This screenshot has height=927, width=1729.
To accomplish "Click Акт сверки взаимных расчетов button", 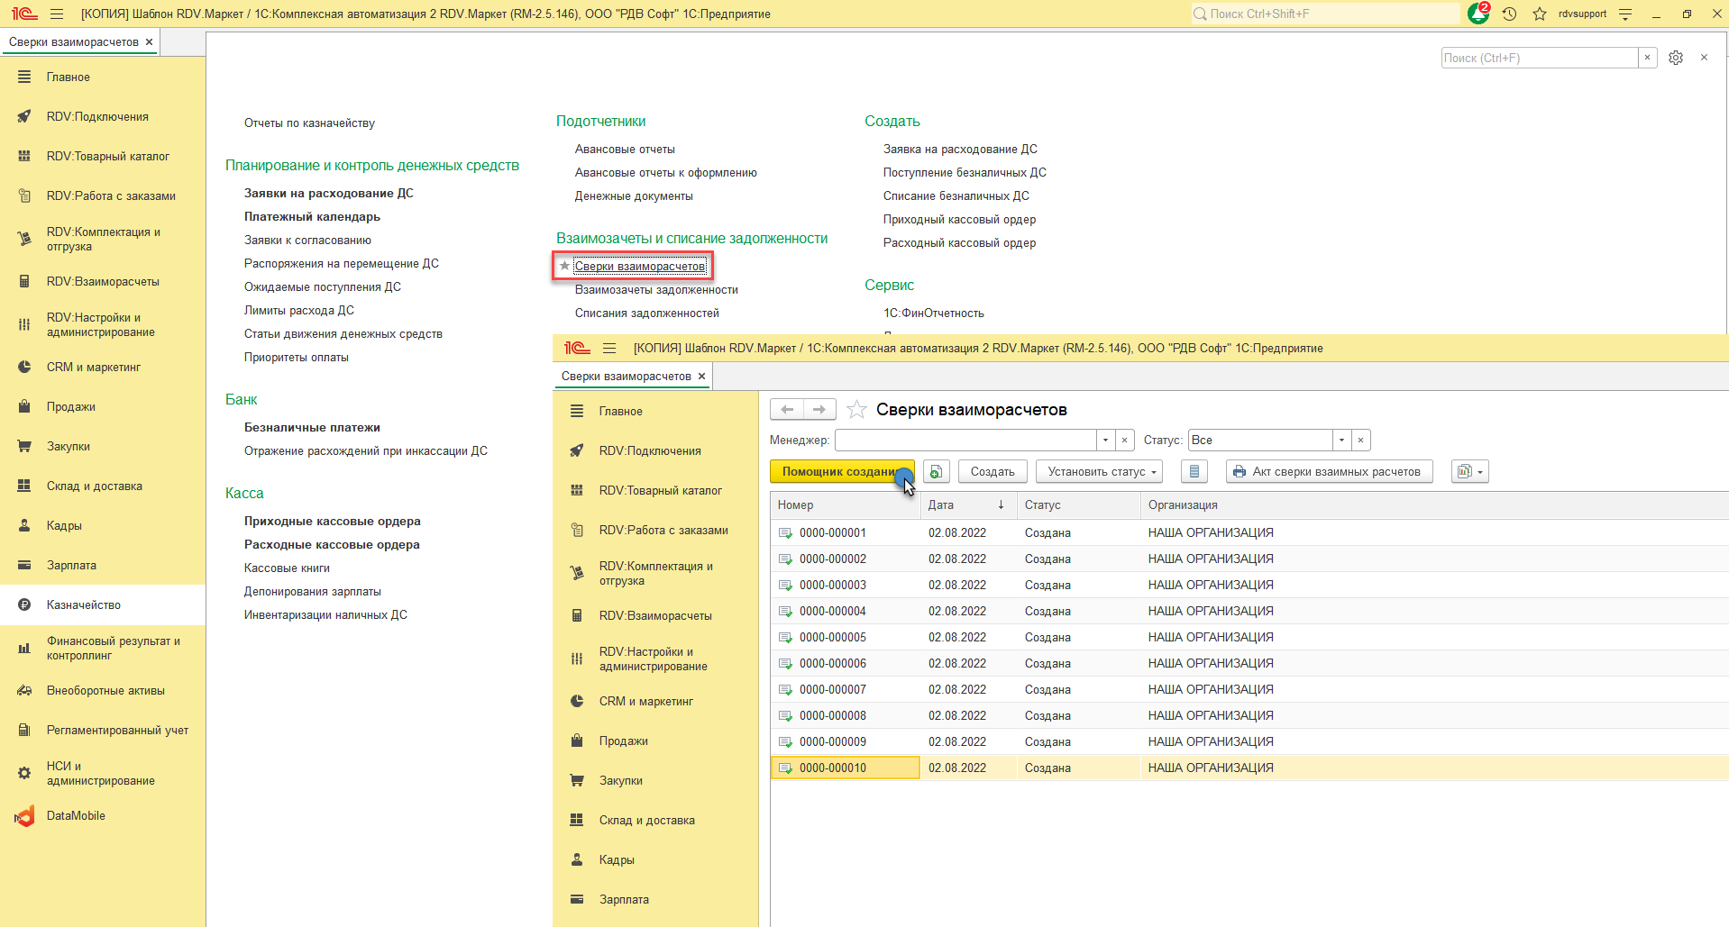I will (x=1329, y=472).
